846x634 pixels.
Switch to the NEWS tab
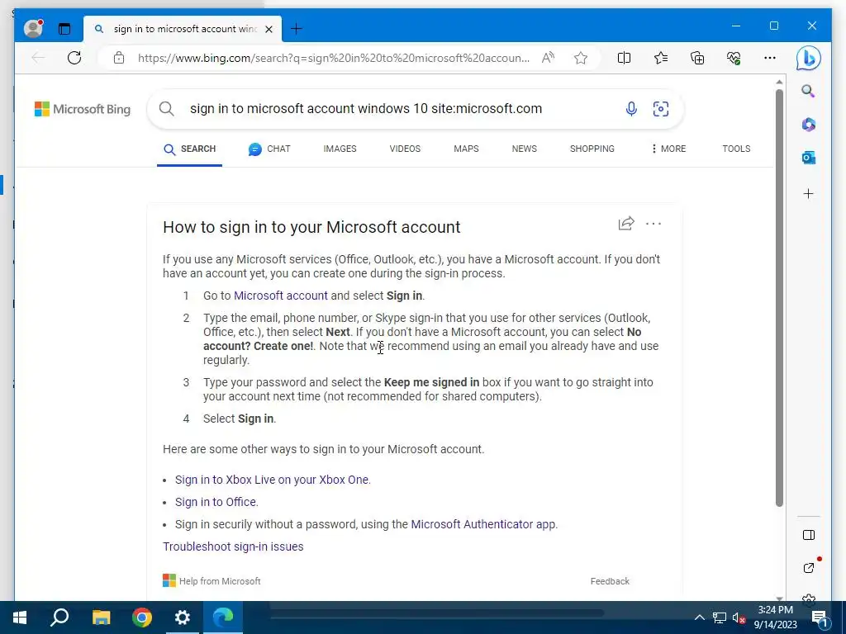[x=525, y=149]
